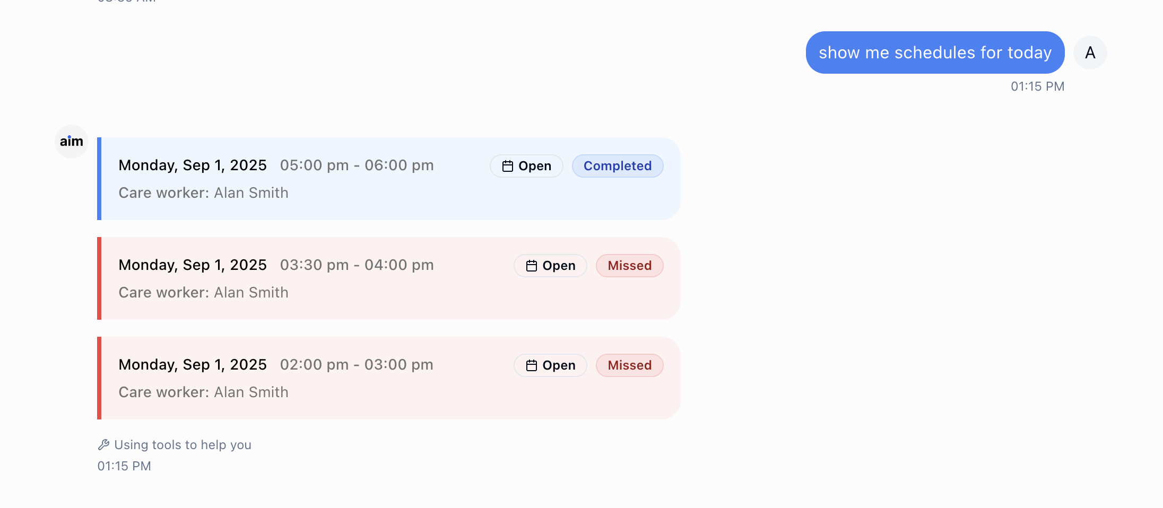Open the 02:00 pm - 03:00 pm schedule

click(550, 365)
